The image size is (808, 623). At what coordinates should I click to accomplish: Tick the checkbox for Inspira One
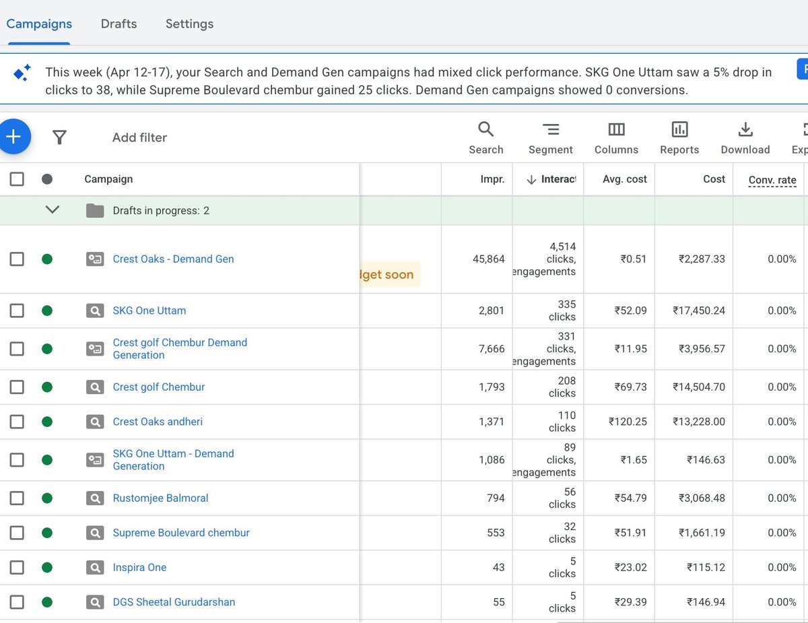tap(17, 568)
